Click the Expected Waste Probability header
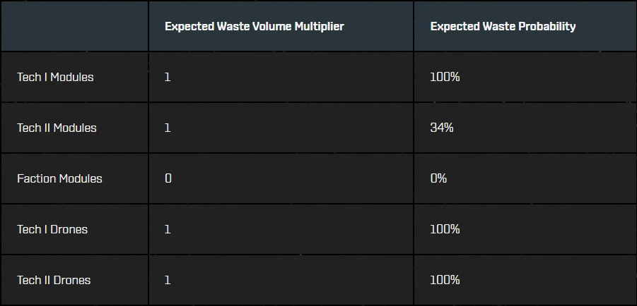 click(x=503, y=26)
